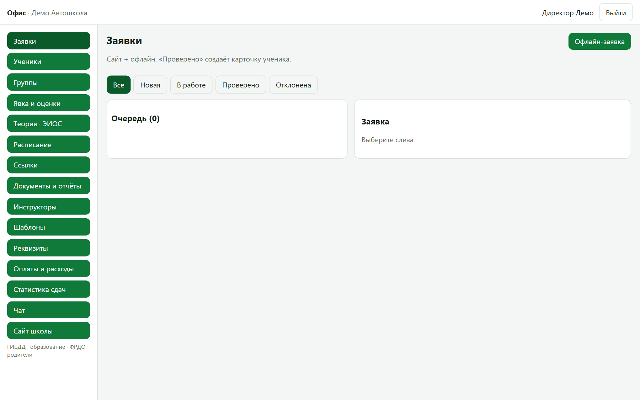Open Теория · ЭИОС section
The width and height of the screenshot is (640, 400).
tap(49, 123)
